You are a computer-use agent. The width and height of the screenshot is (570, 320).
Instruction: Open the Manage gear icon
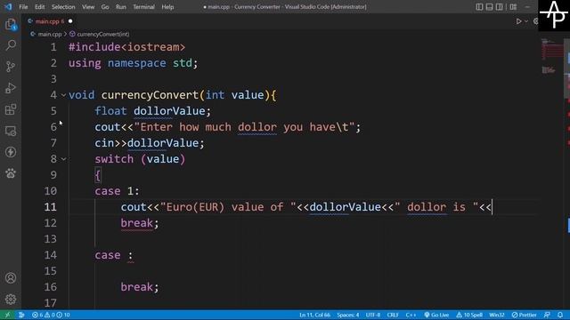pos(11,300)
